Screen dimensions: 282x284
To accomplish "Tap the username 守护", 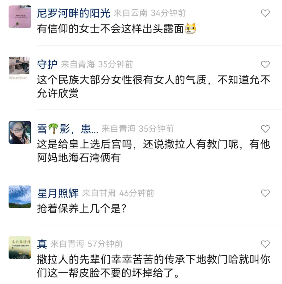I will click(47, 64).
